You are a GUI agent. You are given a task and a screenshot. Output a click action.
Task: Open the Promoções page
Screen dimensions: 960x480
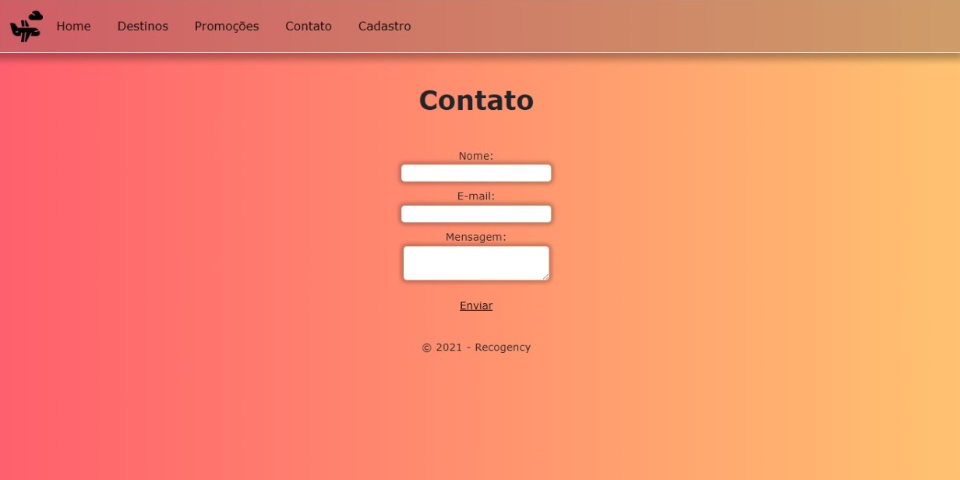point(227,26)
